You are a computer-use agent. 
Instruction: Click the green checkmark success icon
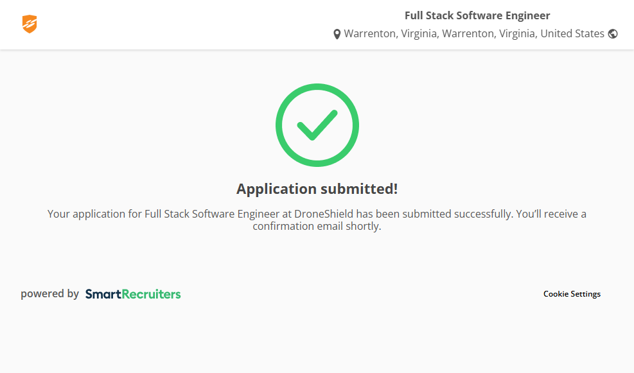[x=317, y=125]
